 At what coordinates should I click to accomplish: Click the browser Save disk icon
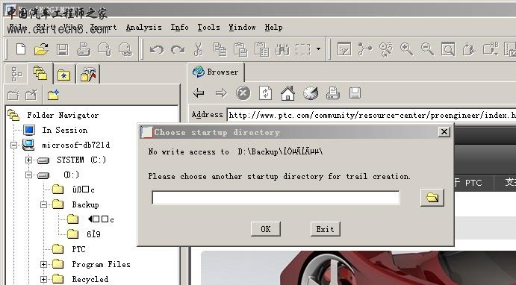click(x=355, y=93)
